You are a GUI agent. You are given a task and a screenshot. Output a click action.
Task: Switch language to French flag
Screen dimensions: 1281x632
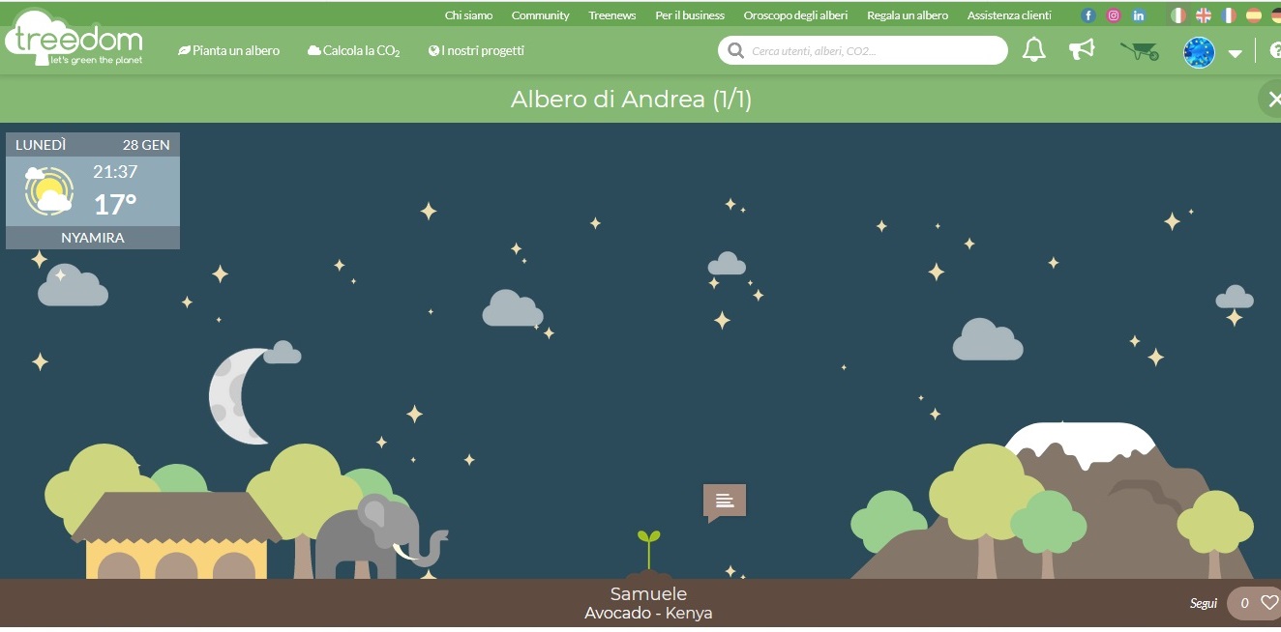point(1229,15)
